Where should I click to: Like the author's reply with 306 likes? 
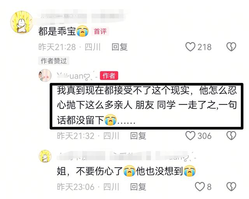point(190,136)
